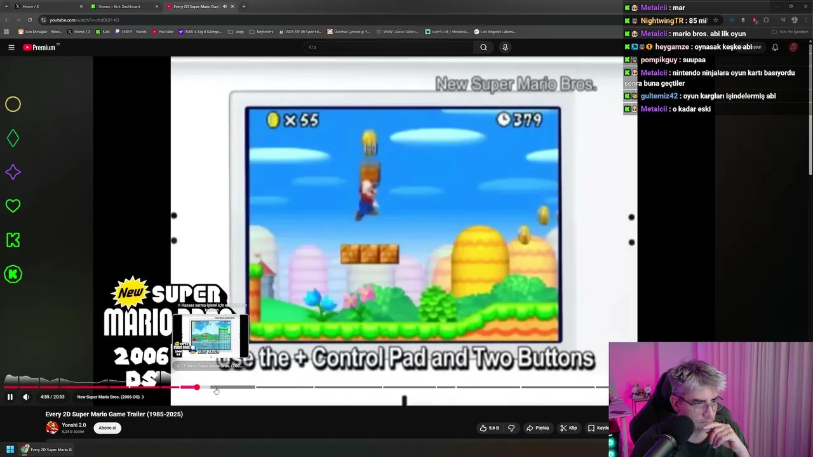Click the yellow circle overlay icon
Image resolution: width=813 pixels, height=457 pixels.
point(13,104)
